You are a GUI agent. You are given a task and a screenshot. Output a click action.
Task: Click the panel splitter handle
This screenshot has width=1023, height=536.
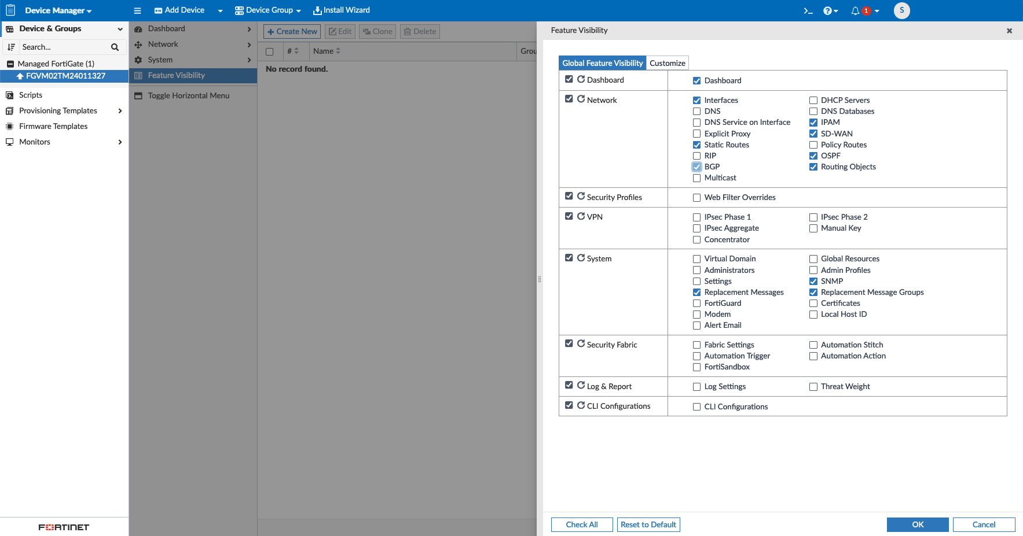(x=540, y=279)
